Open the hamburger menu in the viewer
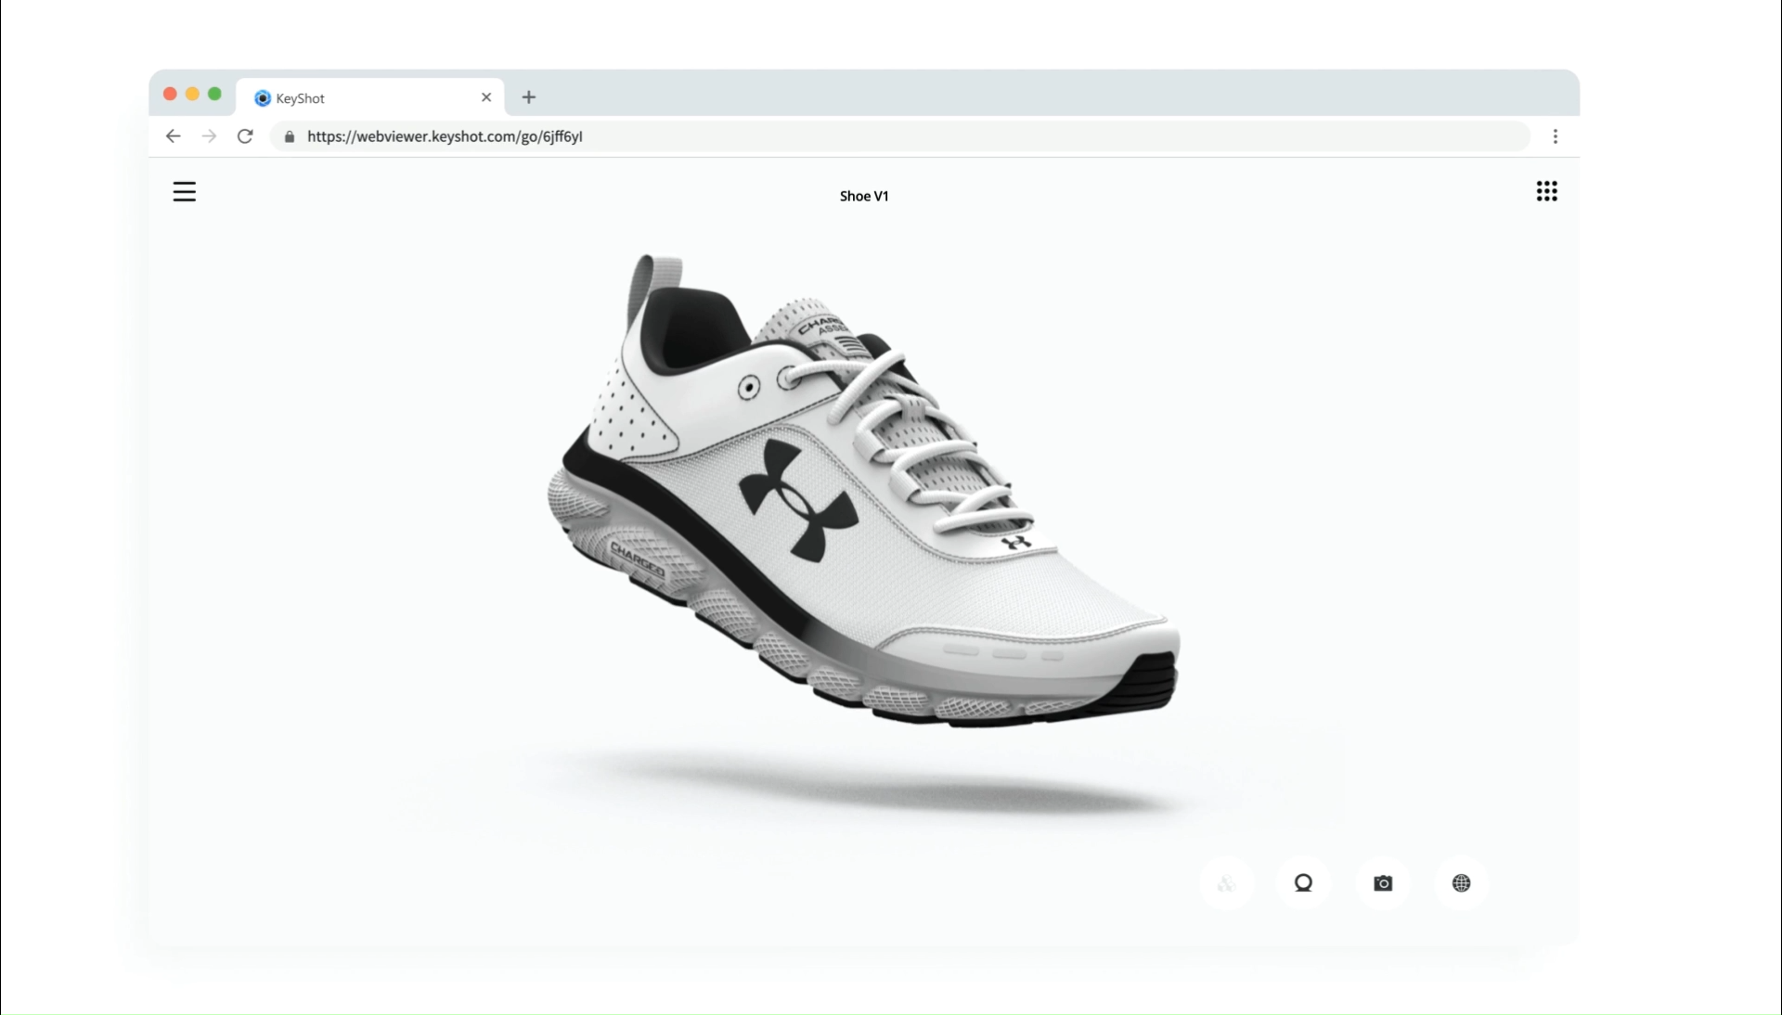This screenshot has width=1782, height=1015. click(185, 192)
